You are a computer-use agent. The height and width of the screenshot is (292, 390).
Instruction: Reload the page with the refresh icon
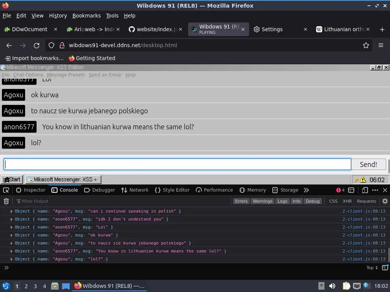click(37, 46)
